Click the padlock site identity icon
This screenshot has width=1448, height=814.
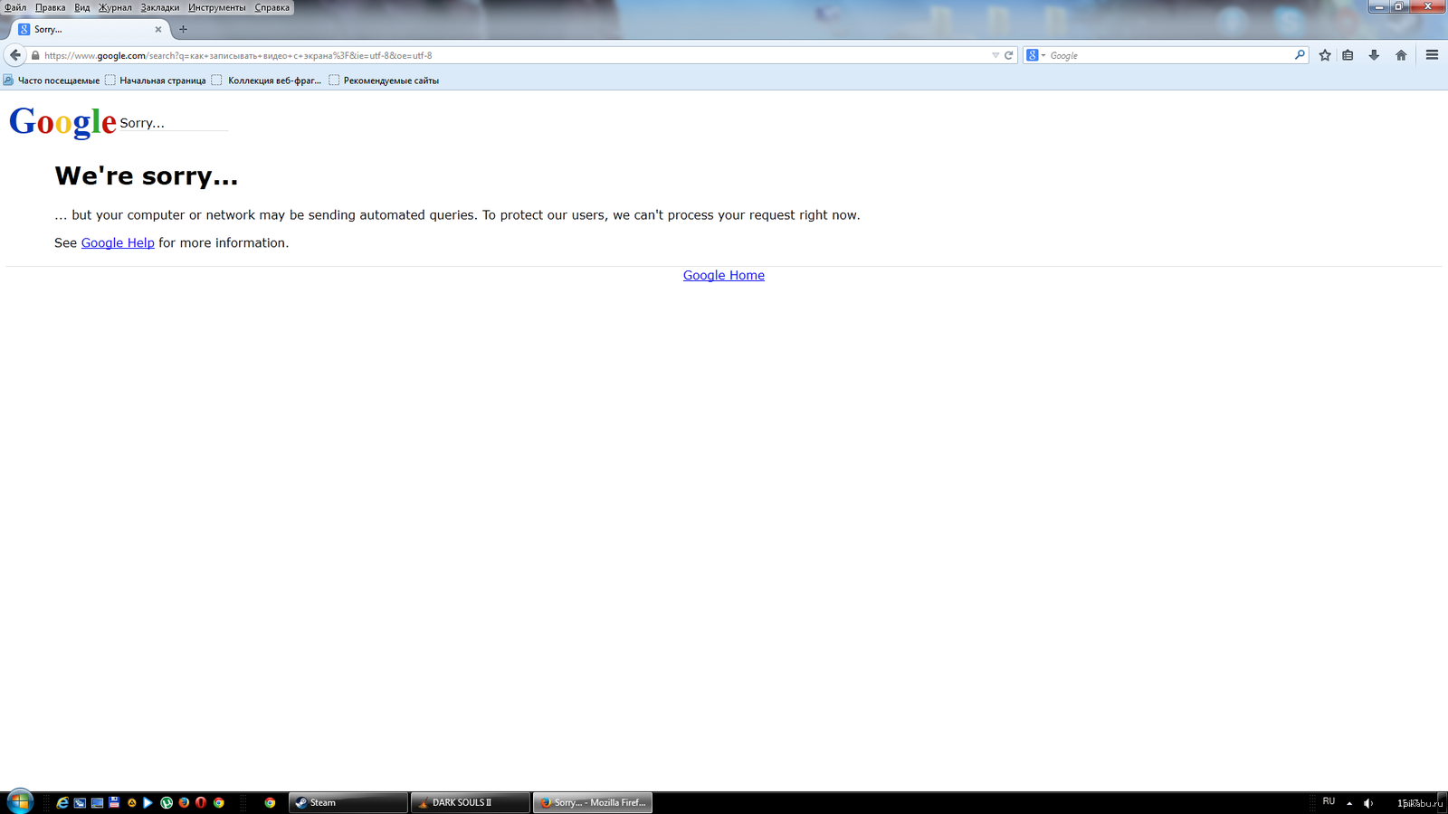(x=35, y=55)
